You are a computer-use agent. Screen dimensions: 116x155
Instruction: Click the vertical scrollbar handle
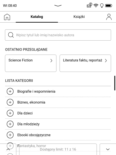[x=115, y=83]
